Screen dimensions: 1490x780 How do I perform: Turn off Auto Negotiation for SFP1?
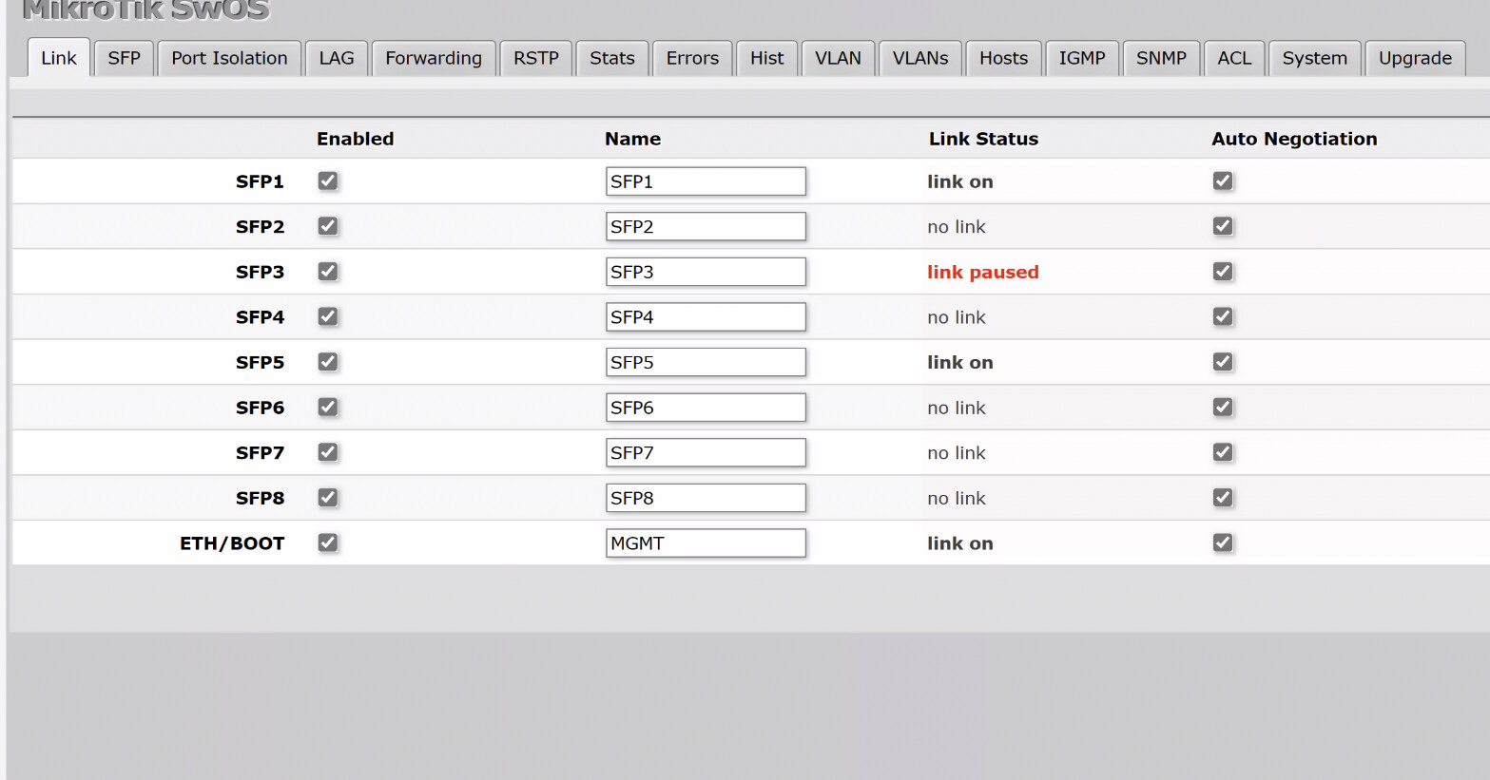(x=1223, y=181)
